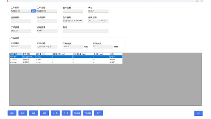Click the wide 备注 remarks field
211x119 pixels.
[x=85, y=31]
